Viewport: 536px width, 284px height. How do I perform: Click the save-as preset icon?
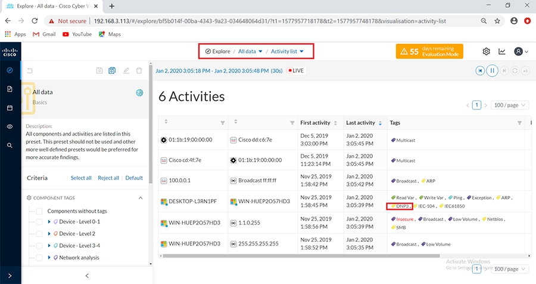[112, 71]
